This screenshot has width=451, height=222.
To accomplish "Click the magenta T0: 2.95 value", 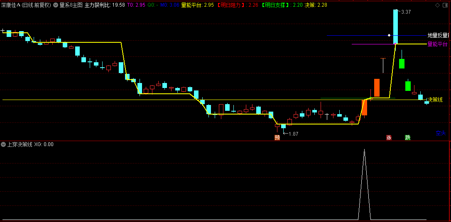I will [x=136, y=5].
